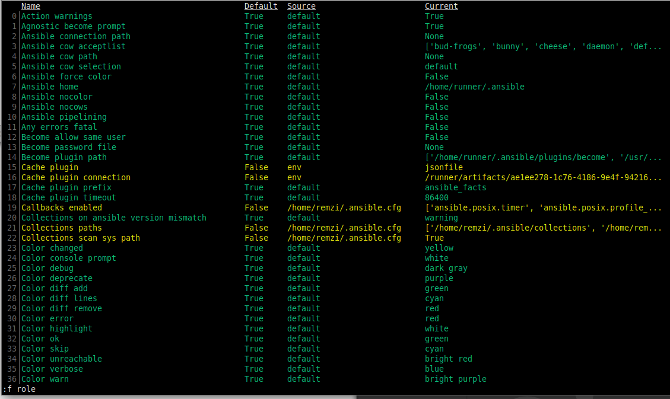
Task: Click the Cache plugin connection row
Action: 75,177
